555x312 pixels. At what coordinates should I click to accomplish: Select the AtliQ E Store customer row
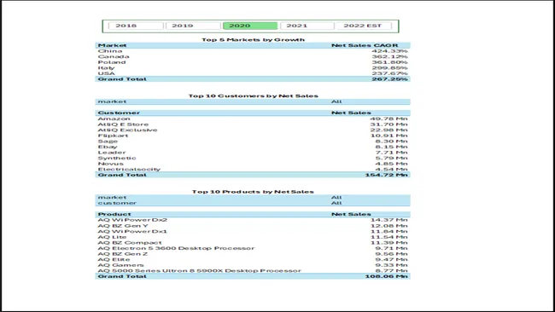[x=253, y=124]
